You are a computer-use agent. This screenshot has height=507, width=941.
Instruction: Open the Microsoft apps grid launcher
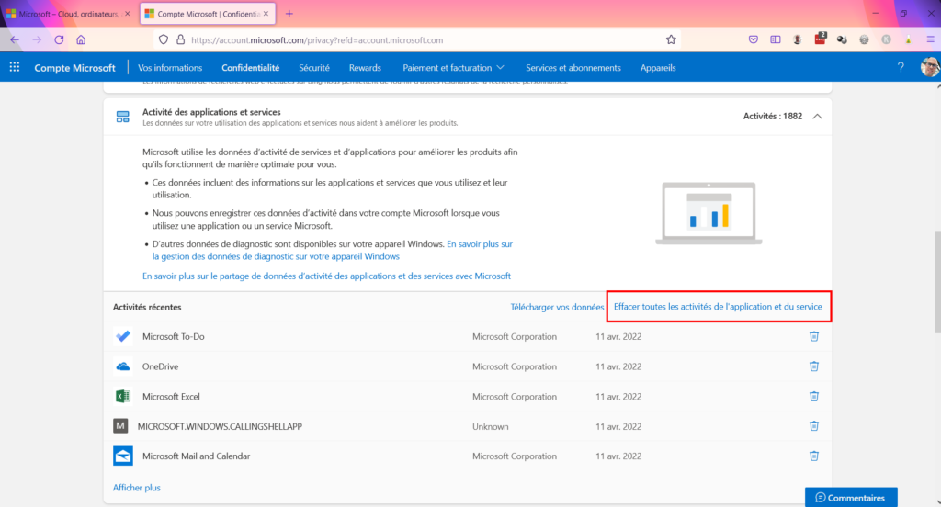point(15,67)
